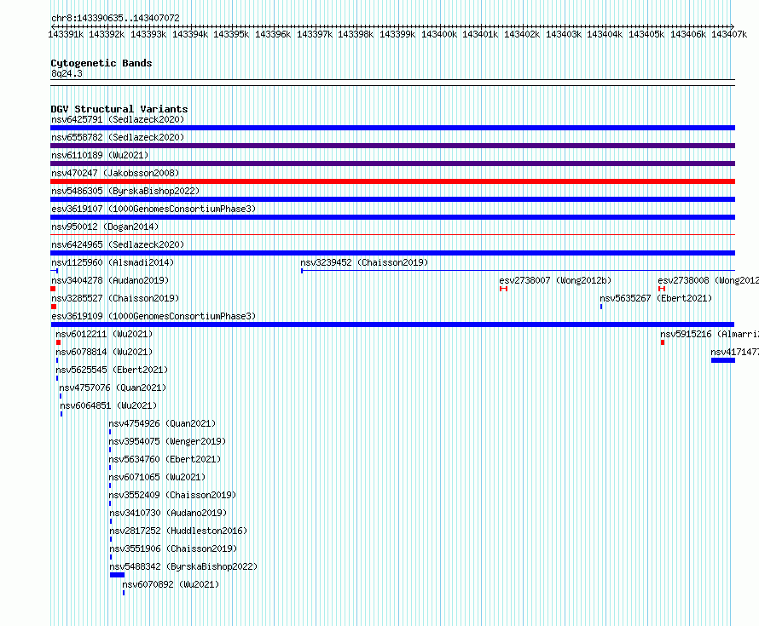Click the chr8:143390635..143407072 coordinates text
The width and height of the screenshot is (759, 626).
point(115,18)
